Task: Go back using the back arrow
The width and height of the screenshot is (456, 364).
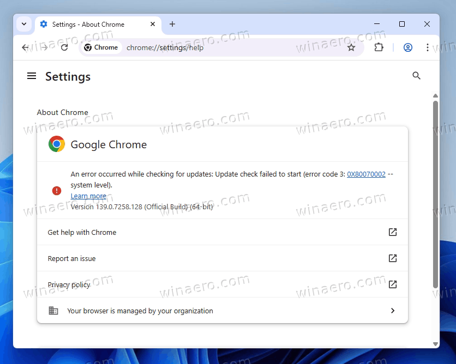Action: (25, 47)
